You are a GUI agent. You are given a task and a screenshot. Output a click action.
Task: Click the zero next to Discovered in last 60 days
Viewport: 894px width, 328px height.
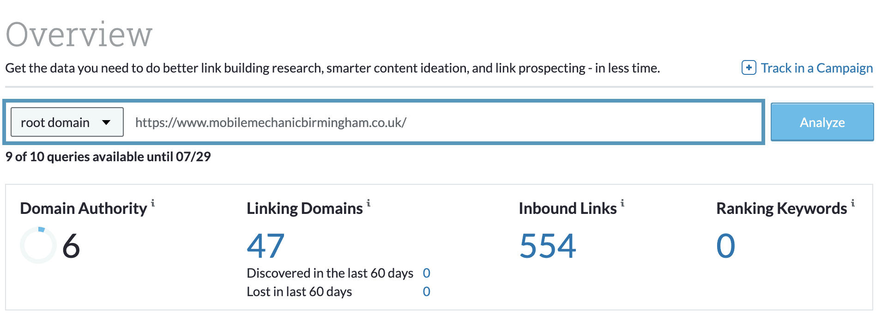pyautogui.click(x=427, y=273)
